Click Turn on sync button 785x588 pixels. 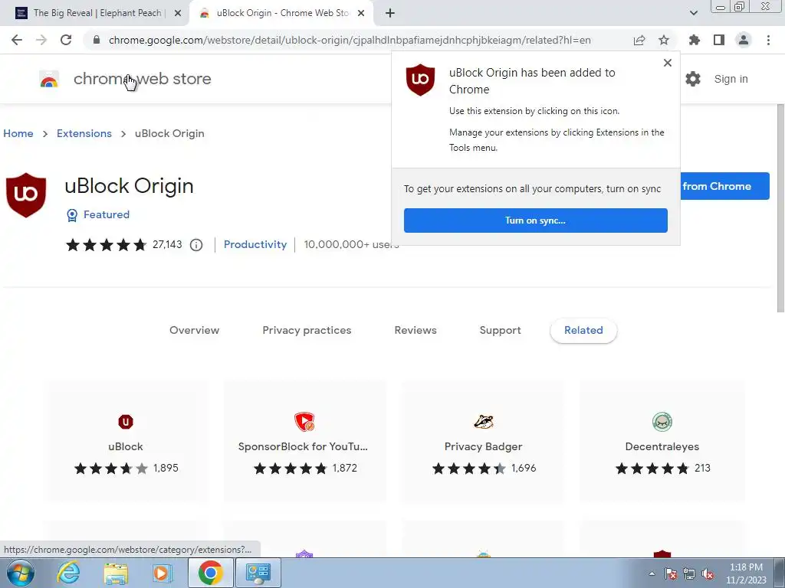click(x=536, y=220)
